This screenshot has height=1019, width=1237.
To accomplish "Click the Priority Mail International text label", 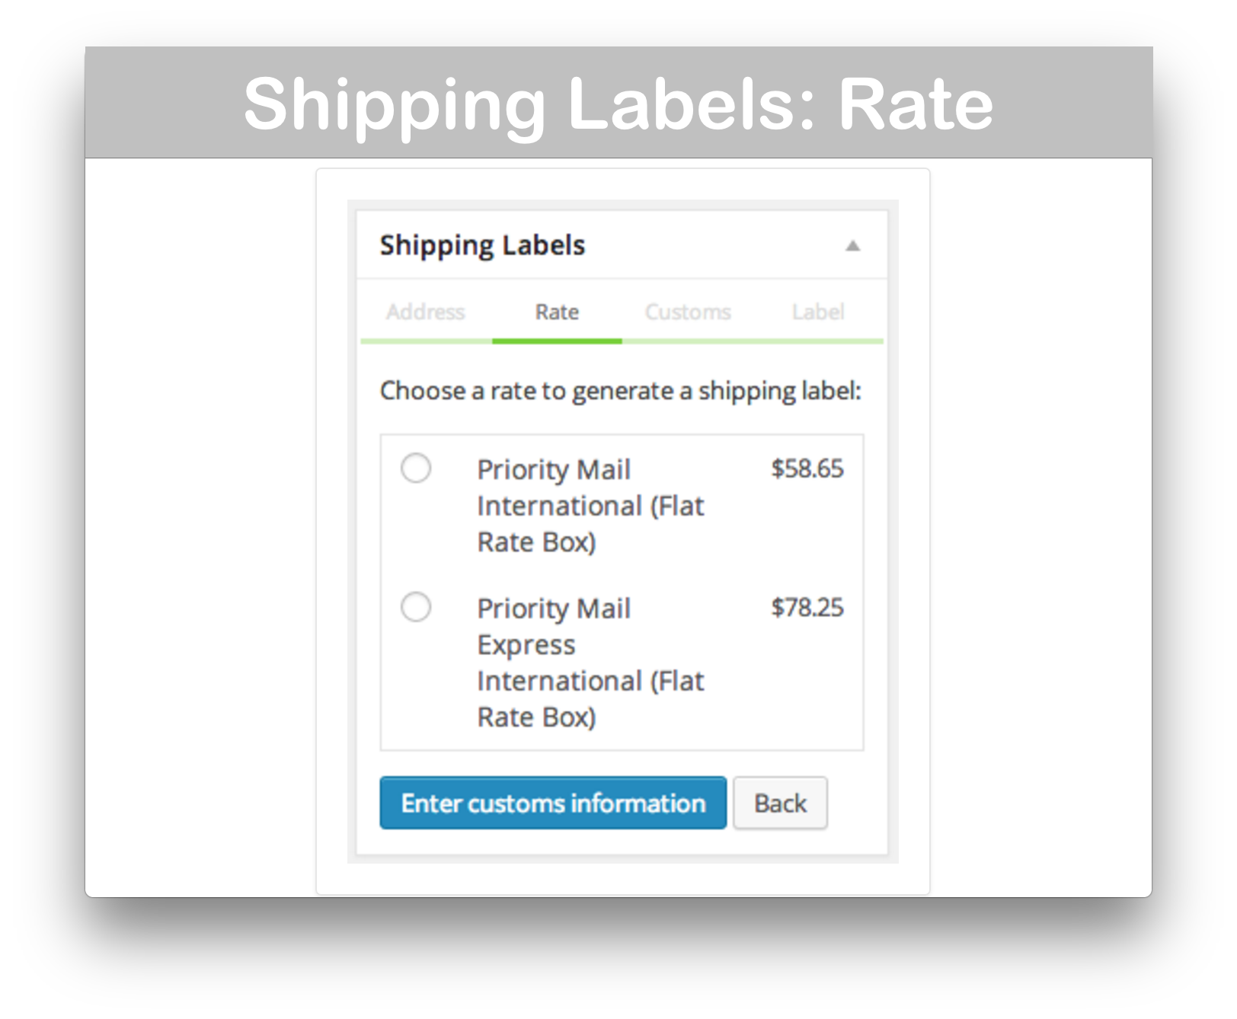I will [x=590, y=505].
